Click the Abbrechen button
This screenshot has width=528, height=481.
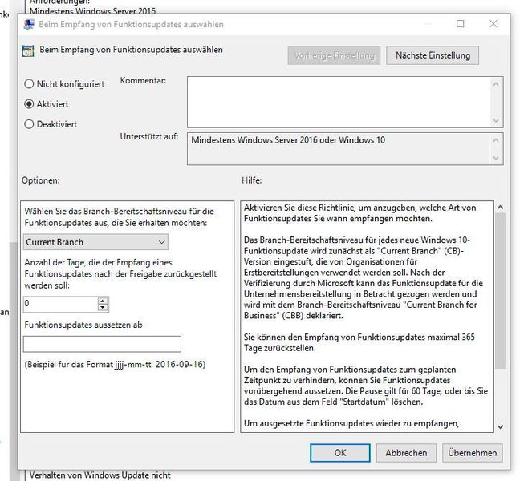pos(406,453)
